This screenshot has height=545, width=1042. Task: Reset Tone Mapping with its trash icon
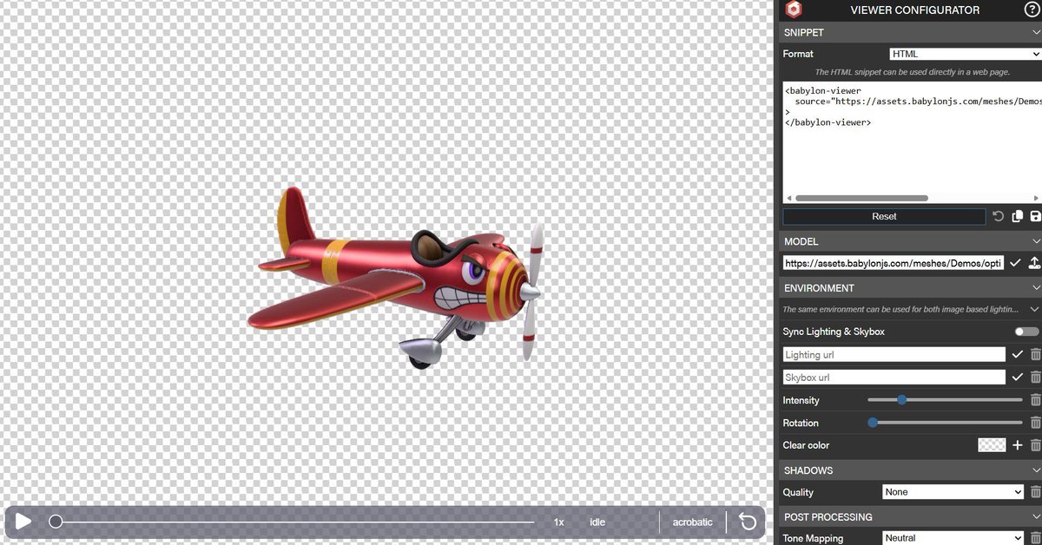pos(1035,538)
